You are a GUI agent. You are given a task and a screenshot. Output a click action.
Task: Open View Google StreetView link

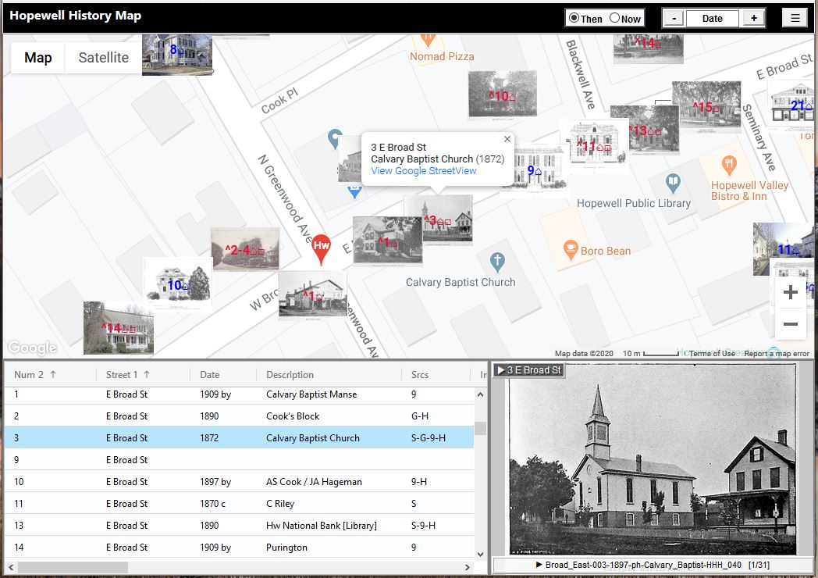[x=423, y=171]
